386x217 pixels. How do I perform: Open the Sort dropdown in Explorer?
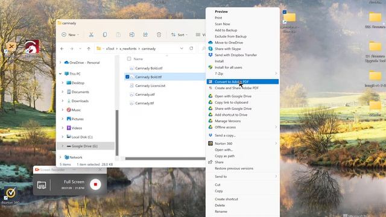180,35
